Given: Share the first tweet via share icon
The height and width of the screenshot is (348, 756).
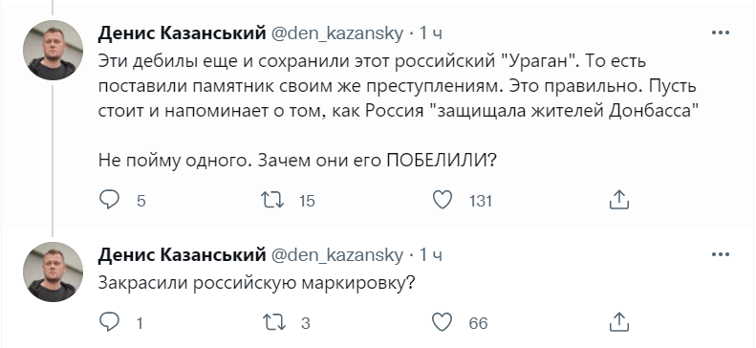Looking at the screenshot, I should click(x=619, y=200).
